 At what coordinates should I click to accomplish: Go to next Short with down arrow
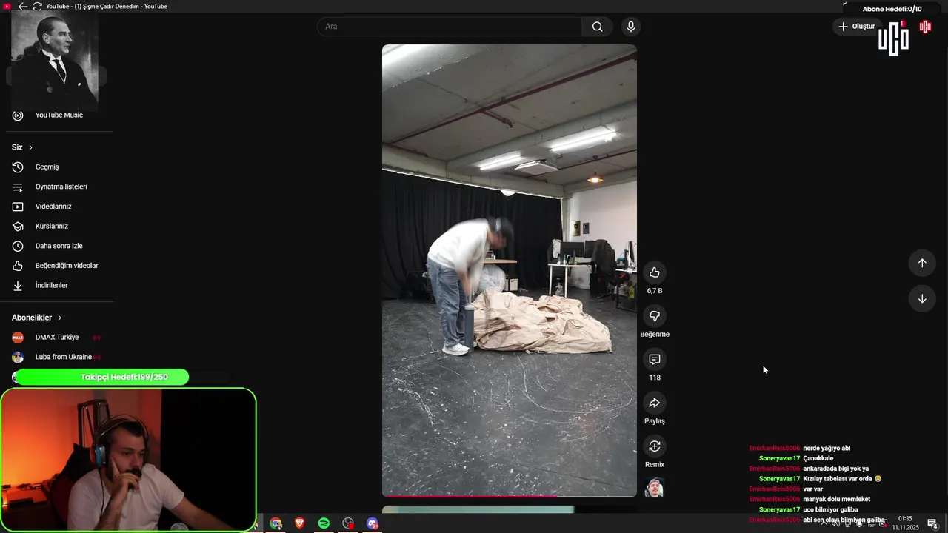(922, 298)
